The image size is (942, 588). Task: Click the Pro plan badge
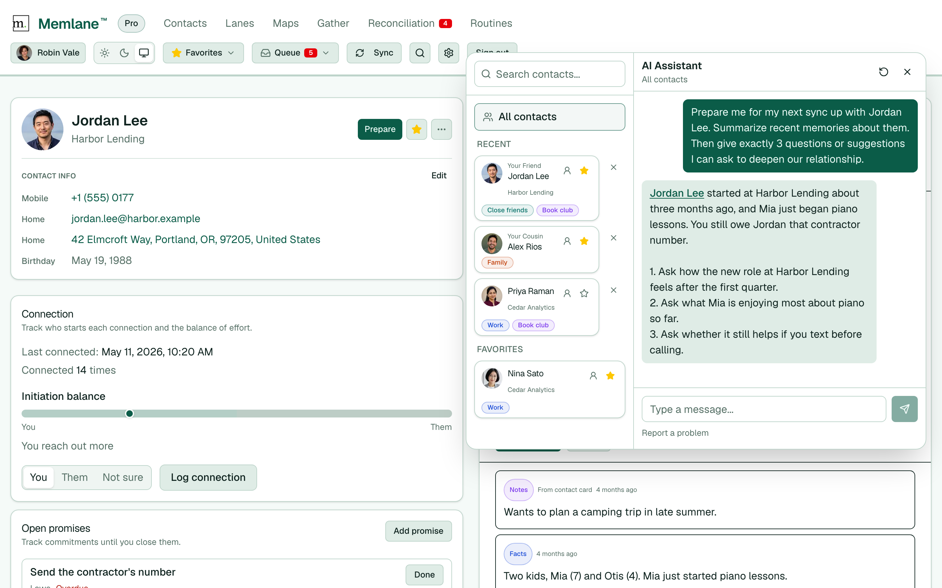point(131,23)
